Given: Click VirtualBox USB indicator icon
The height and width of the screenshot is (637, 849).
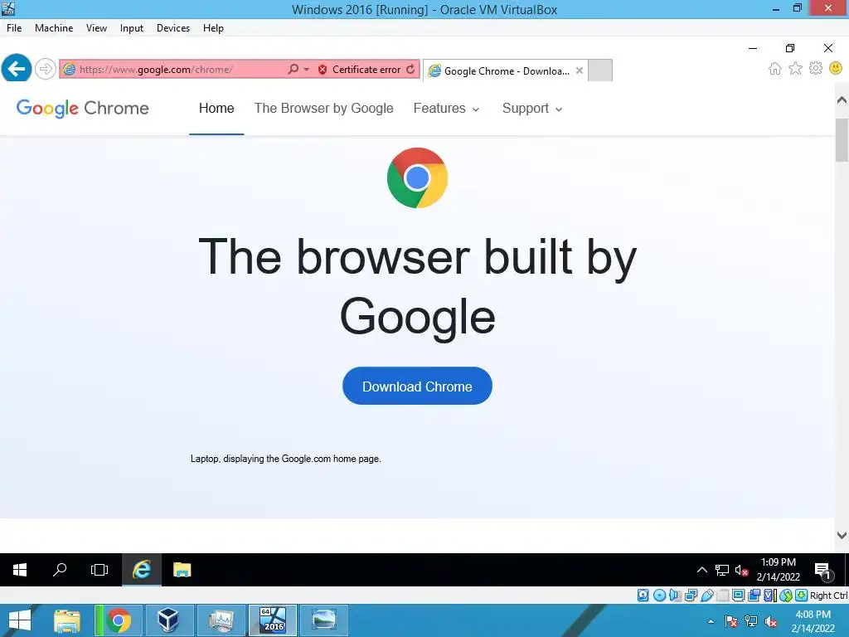Looking at the screenshot, I should (706, 596).
